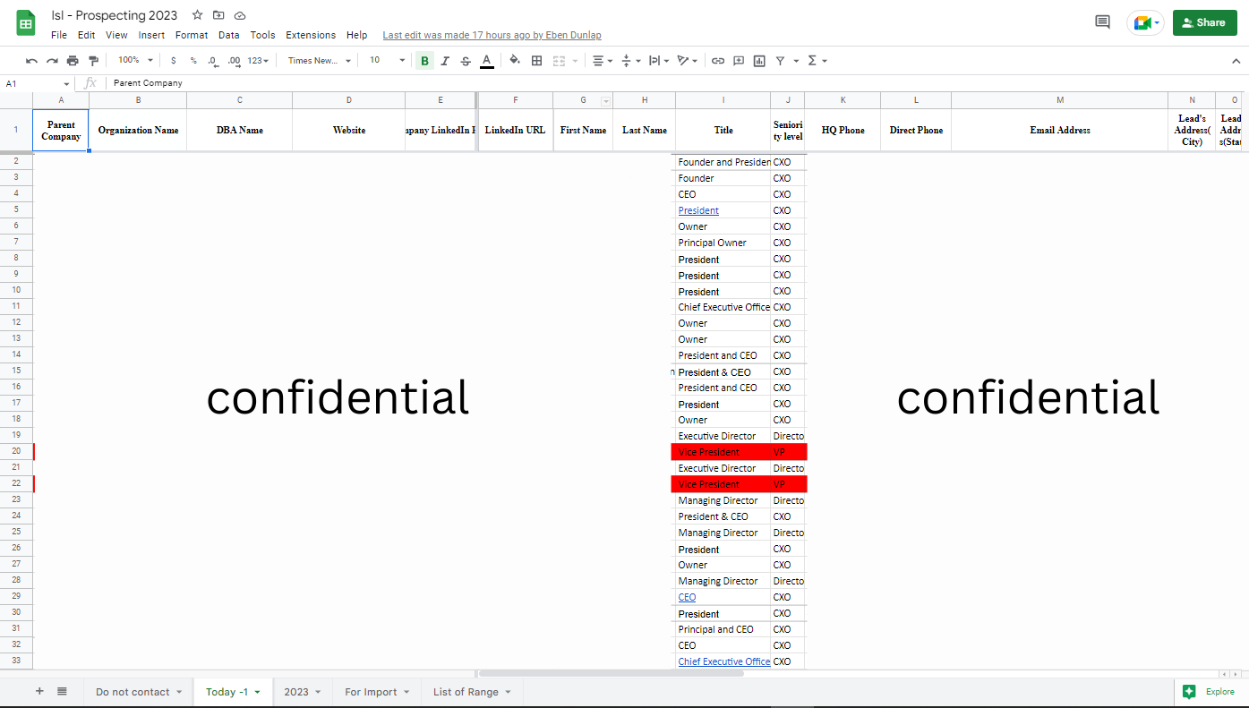Insert a comment from the toolbar
This screenshot has width=1249, height=708.
[x=739, y=61]
